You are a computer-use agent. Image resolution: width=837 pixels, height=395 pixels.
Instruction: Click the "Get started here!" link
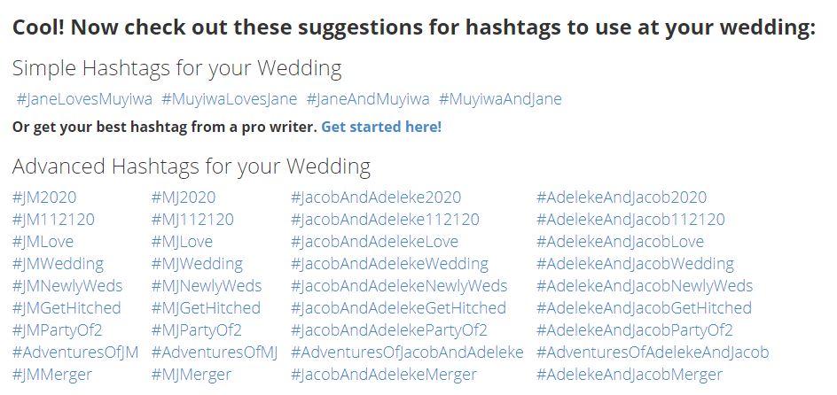[380, 127]
